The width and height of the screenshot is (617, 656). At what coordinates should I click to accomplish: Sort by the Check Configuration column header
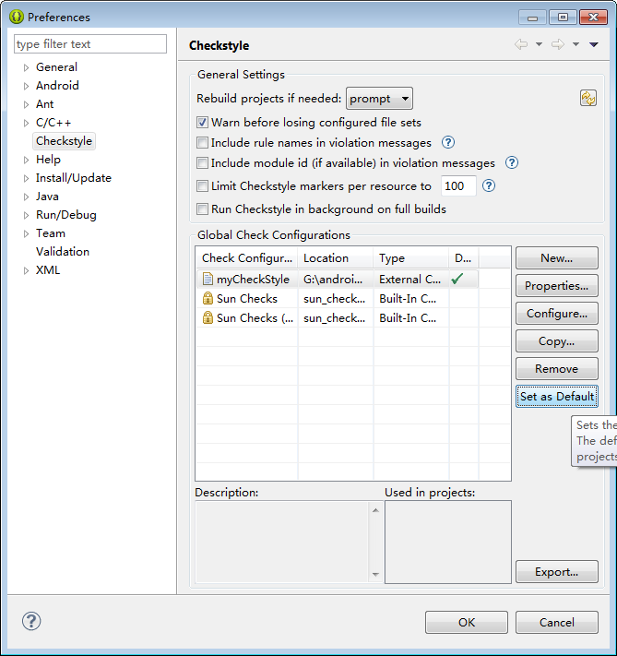(x=247, y=257)
